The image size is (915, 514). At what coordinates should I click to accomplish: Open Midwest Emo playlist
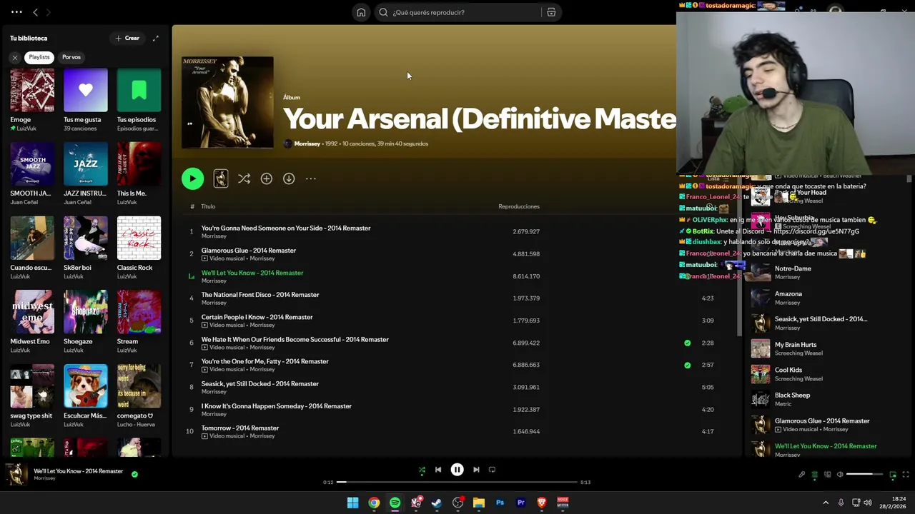click(x=32, y=322)
